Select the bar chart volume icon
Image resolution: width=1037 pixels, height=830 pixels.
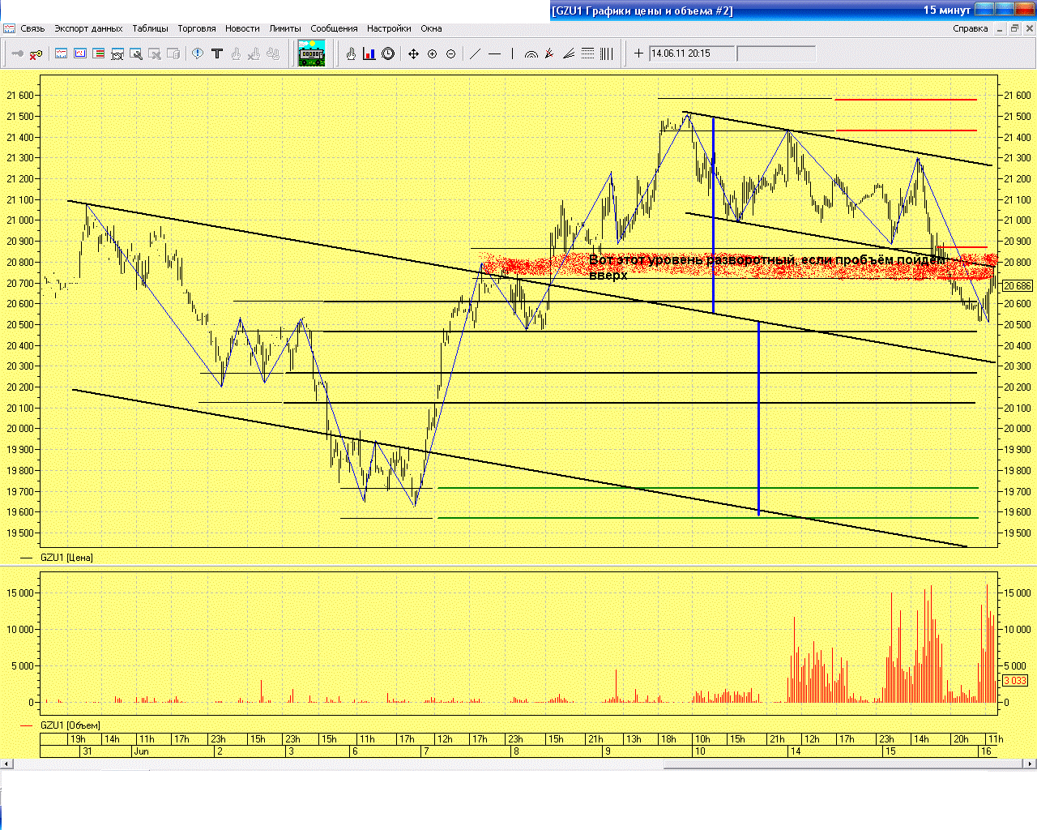369,54
